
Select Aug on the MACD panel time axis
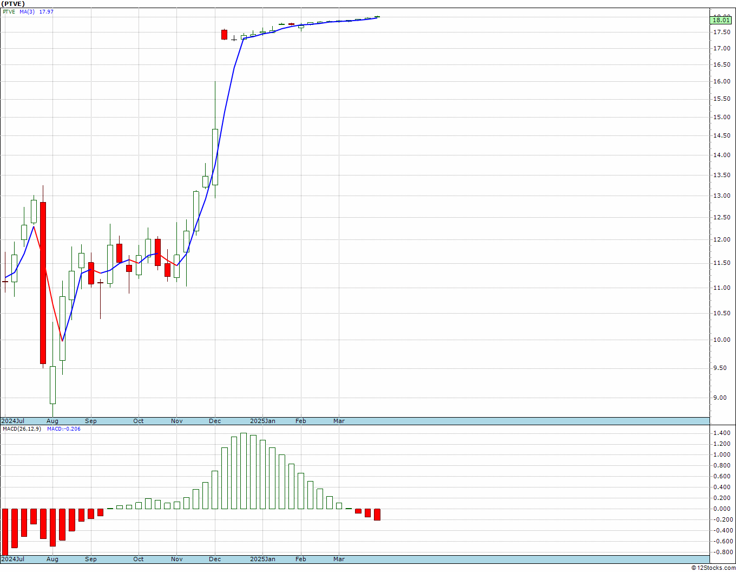[x=52, y=559]
